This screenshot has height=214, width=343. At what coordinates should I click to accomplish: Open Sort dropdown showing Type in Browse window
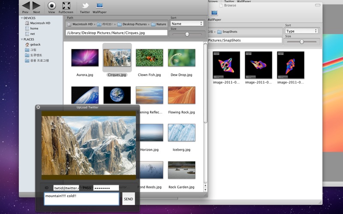click(301, 31)
